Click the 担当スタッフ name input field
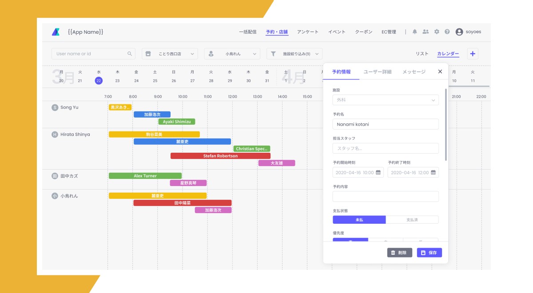Viewport: 533px width, 293px height. [386, 148]
